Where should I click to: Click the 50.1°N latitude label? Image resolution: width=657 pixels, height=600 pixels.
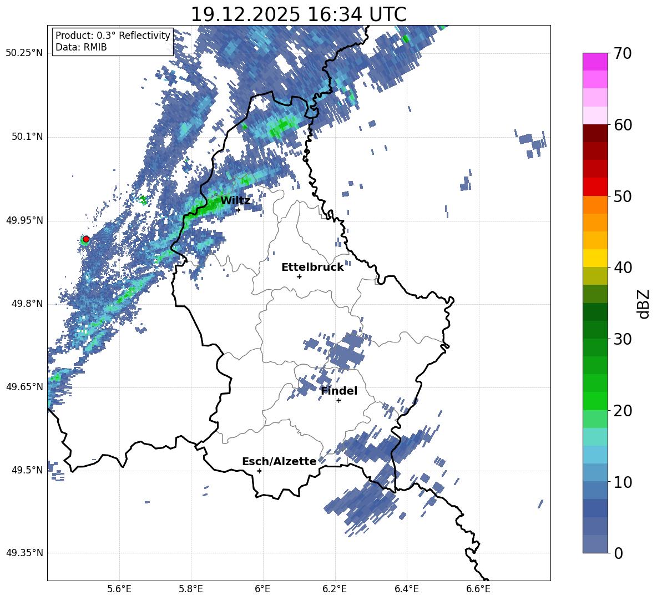[27, 137]
